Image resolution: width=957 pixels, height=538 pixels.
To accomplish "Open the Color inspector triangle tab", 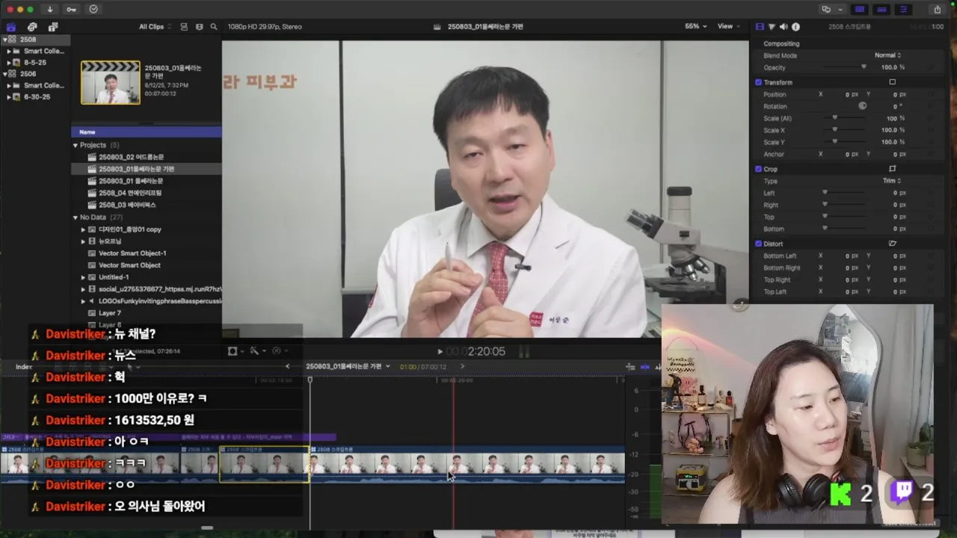I will pos(772,27).
